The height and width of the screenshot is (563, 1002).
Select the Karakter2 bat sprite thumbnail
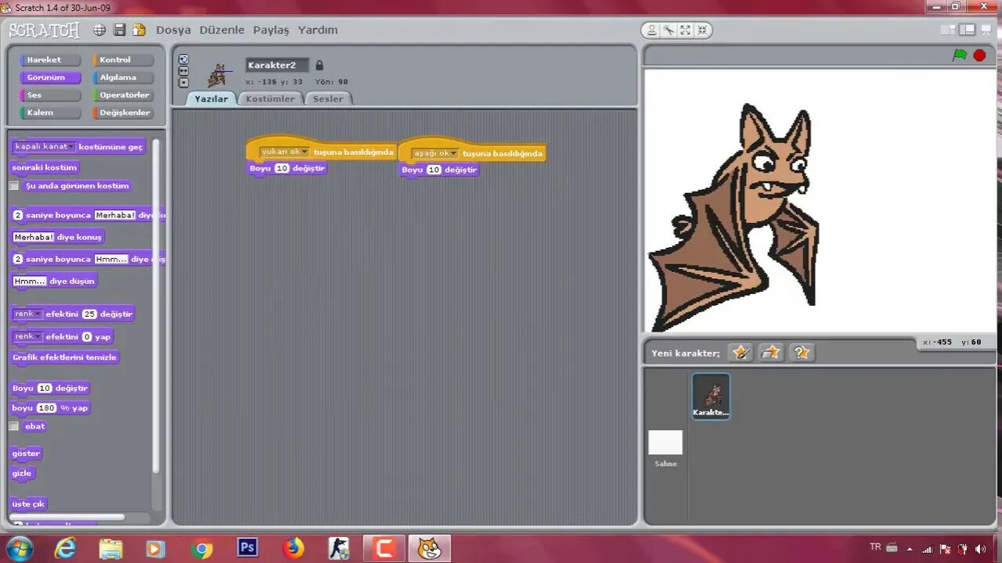click(x=711, y=396)
